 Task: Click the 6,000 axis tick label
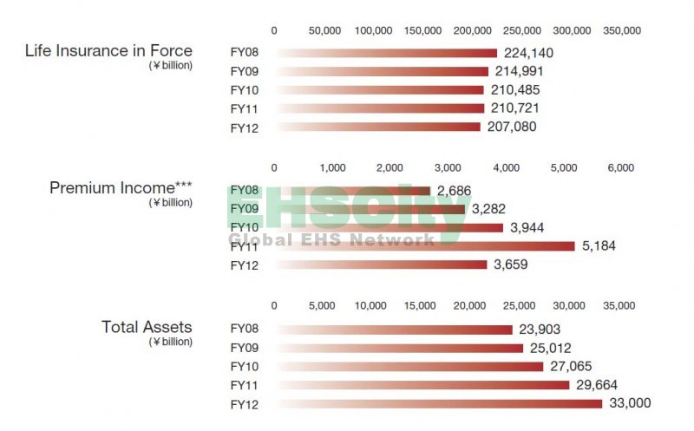point(621,167)
